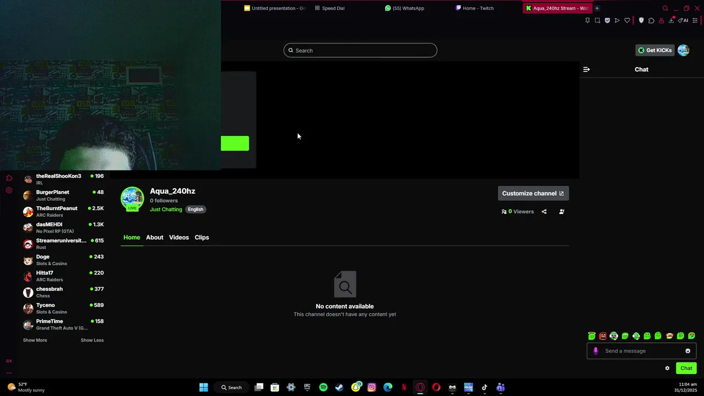Share the channel via the share icon
The width and height of the screenshot is (704, 396).
click(544, 211)
